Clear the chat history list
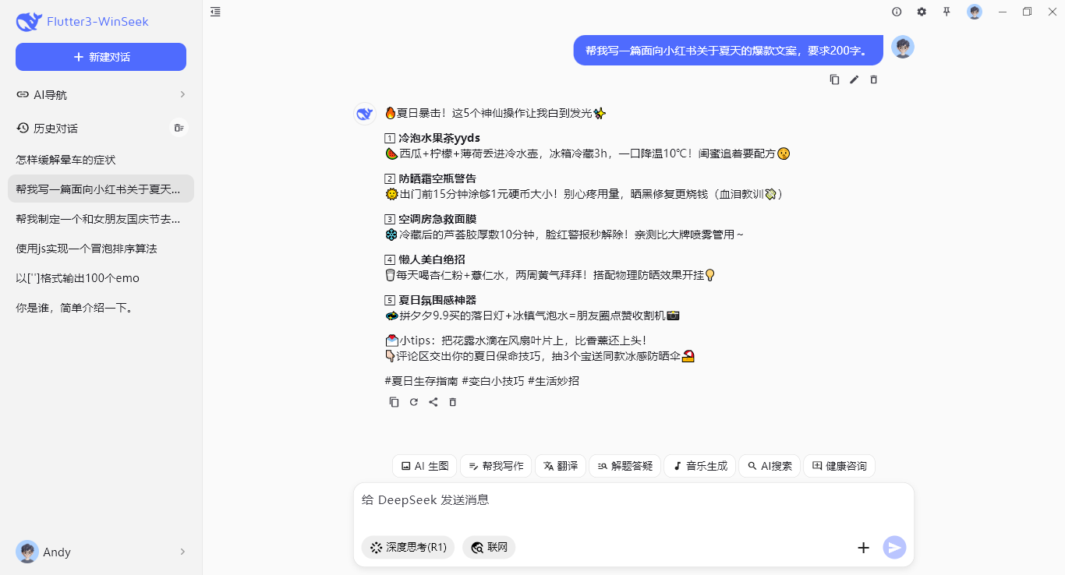The image size is (1065, 575). coord(179,128)
